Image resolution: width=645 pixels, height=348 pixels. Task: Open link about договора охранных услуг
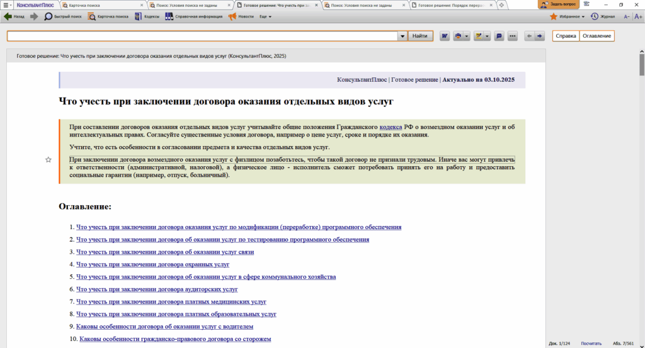(x=152, y=264)
